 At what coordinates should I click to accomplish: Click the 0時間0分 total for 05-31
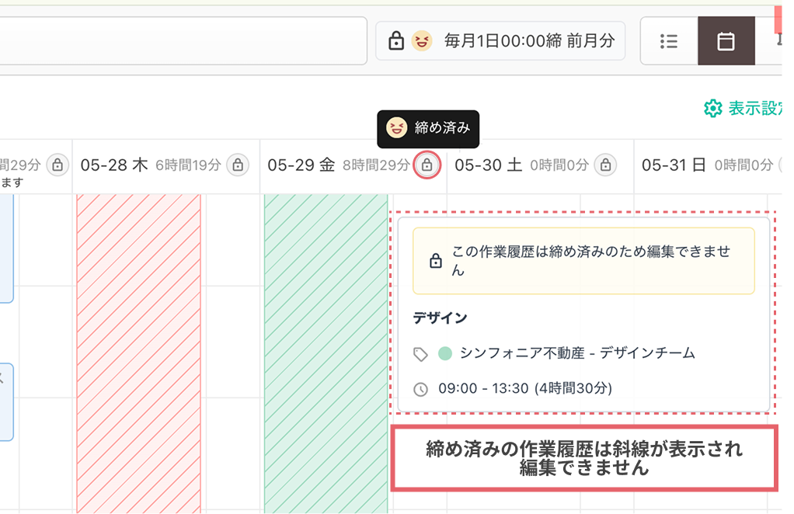point(744,165)
